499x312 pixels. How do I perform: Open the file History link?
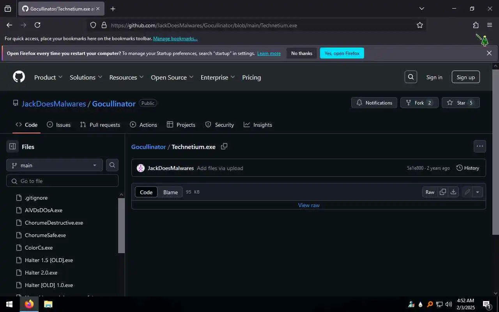[467, 168]
